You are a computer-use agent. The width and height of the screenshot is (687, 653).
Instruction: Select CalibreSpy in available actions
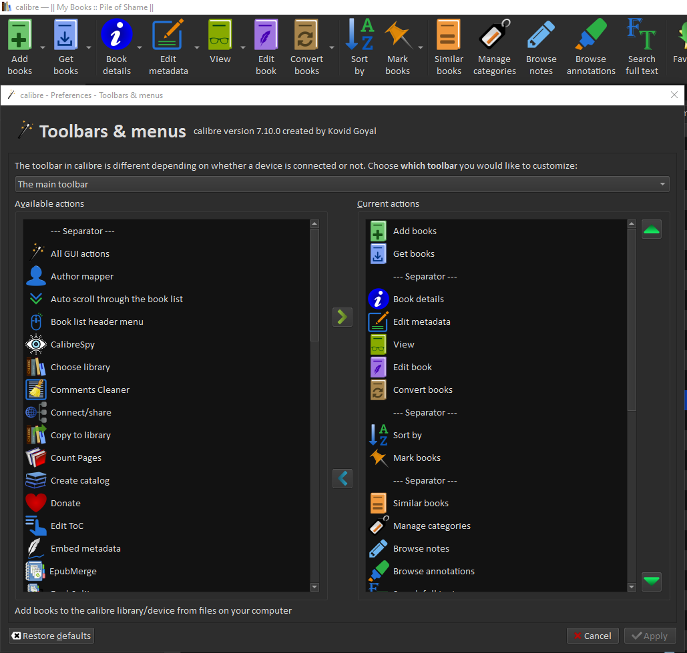click(x=166, y=344)
